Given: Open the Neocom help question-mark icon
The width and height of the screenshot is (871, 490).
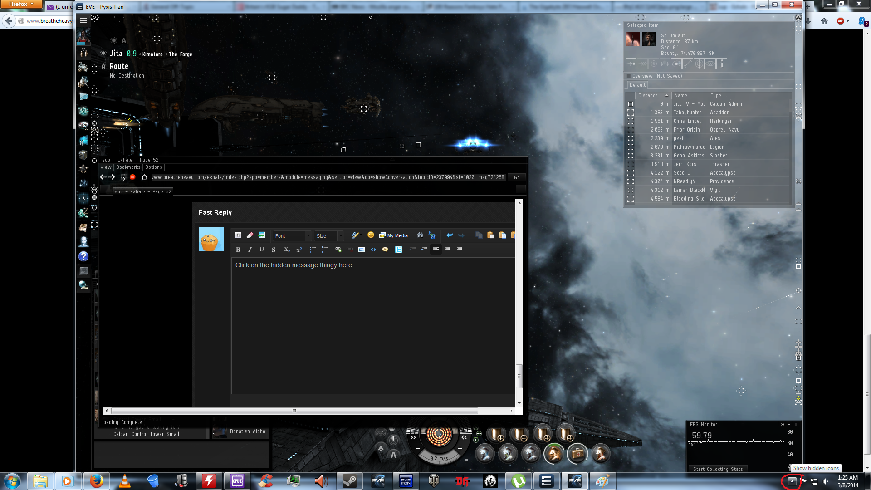Looking at the screenshot, I should pos(83,256).
